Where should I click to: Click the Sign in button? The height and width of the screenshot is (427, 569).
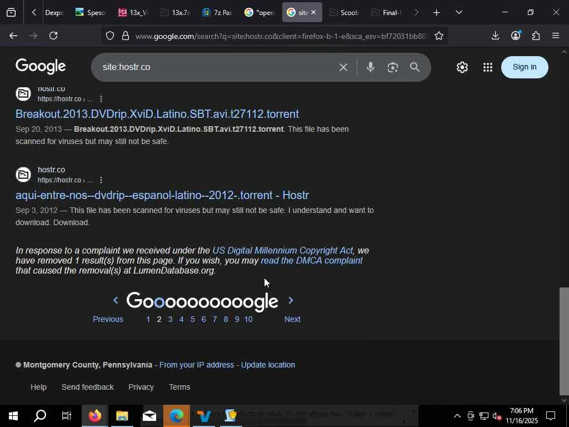click(525, 67)
